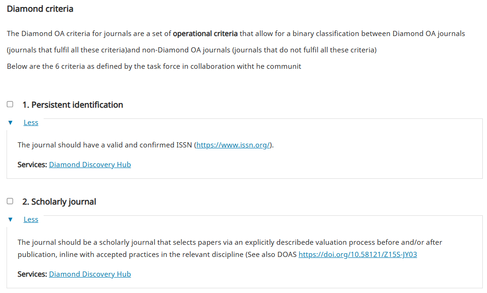The width and height of the screenshot is (487, 293).
Task: Click Less link under Persistent identification
Action: point(31,123)
